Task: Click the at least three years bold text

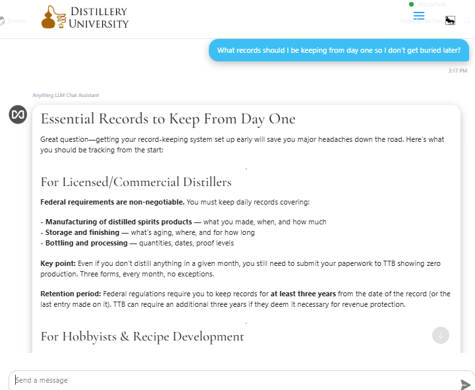Action: (303, 294)
